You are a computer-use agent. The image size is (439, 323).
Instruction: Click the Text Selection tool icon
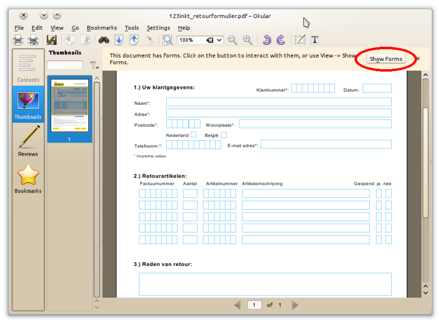click(x=315, y=40)
